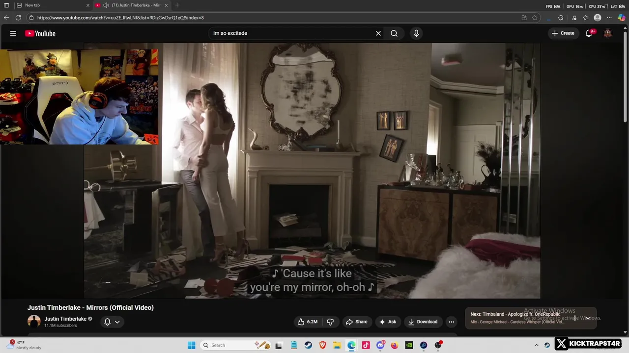Open Justin Timberlake channel name link

65,319
